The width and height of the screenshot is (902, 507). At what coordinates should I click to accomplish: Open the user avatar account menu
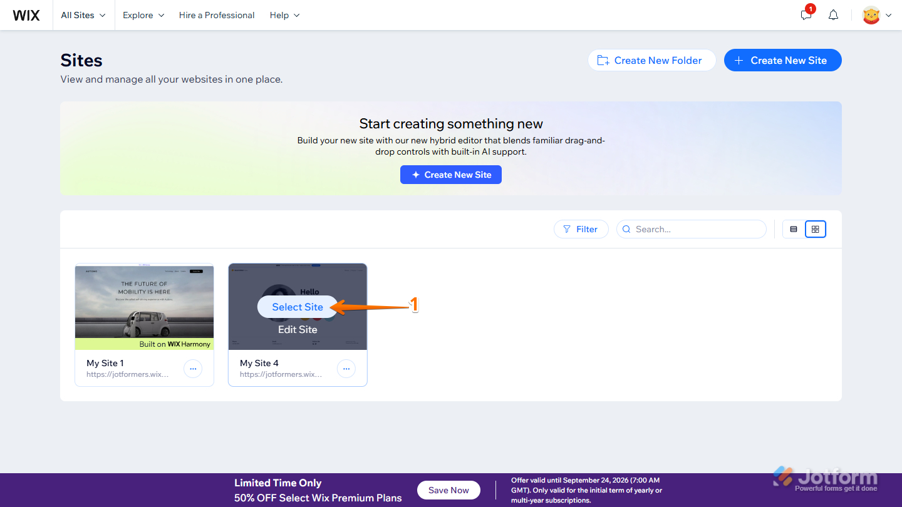pyautogui.click(x=876, y=15)
